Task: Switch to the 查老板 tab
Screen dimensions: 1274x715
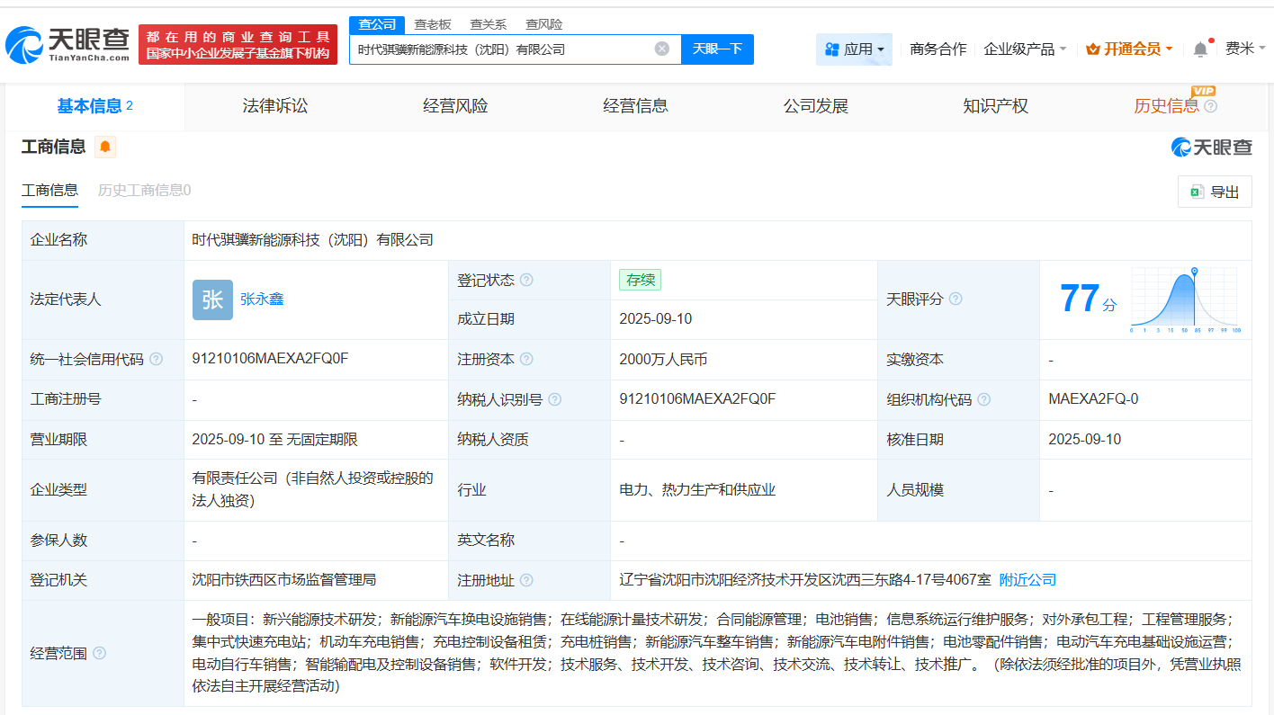Action: [433, 24]
